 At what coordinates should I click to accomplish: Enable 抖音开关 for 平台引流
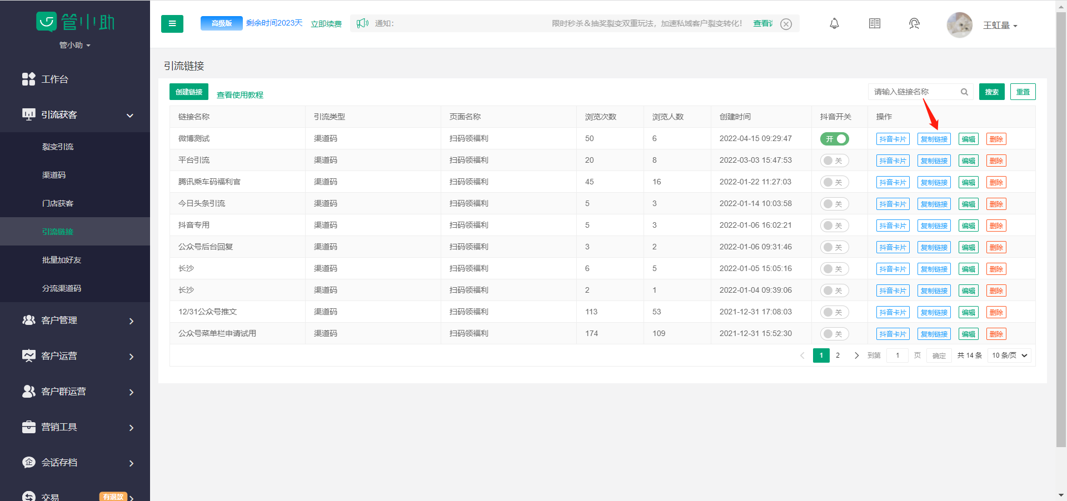click(835, 161)
